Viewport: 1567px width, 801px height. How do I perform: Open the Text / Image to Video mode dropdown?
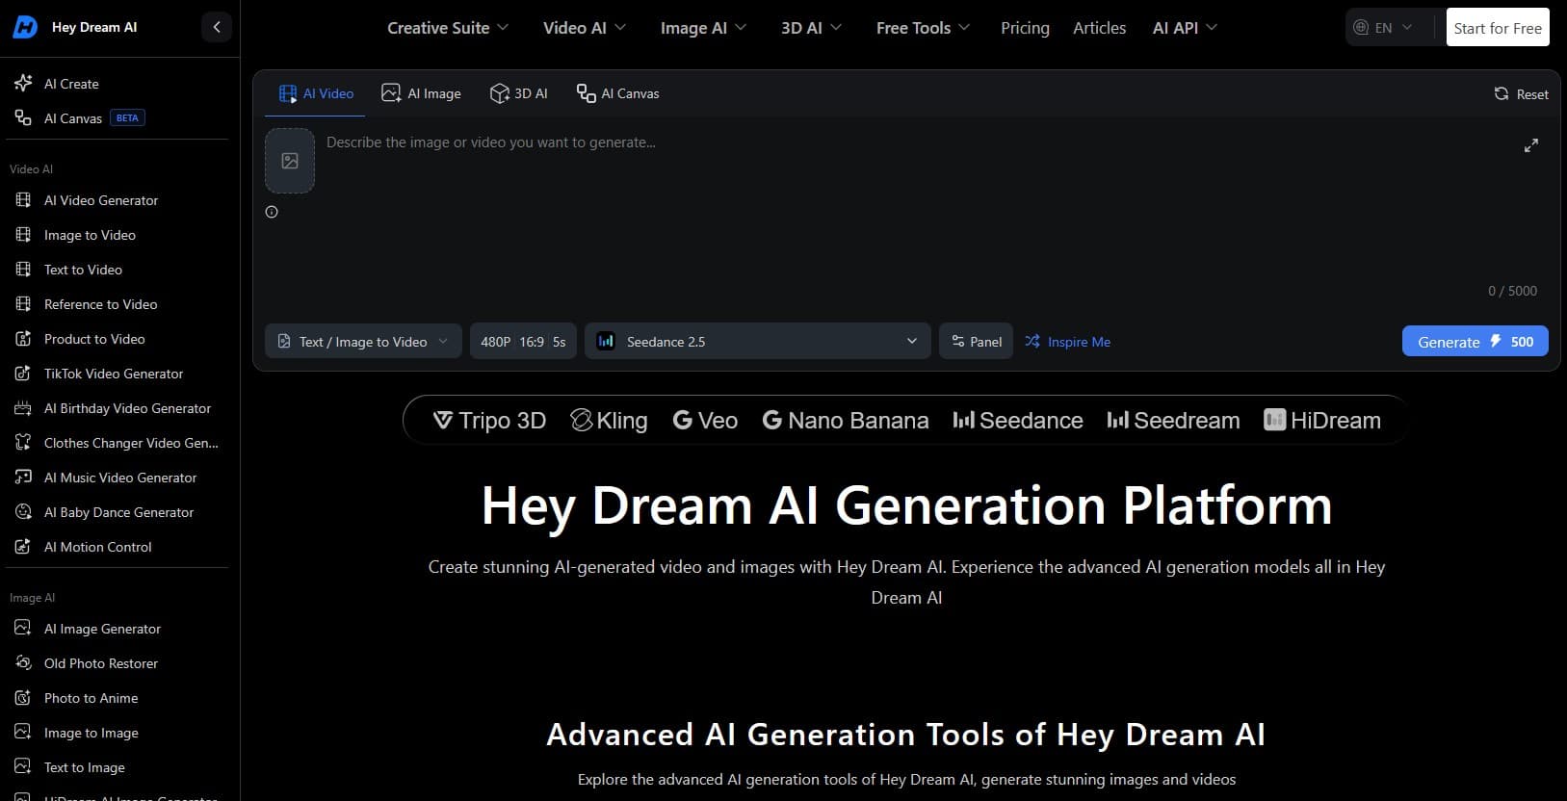click(x=363, y=341)
